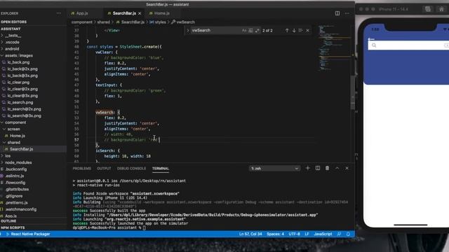Viewport: 449px width, 252px height.
Task: Expand the NPM SCRIPTS section
Action: pos(13,227)
